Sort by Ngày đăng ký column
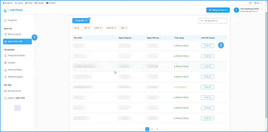Viewport: 268px width, 132px height. pyautogui.click(x=133, y=38)
